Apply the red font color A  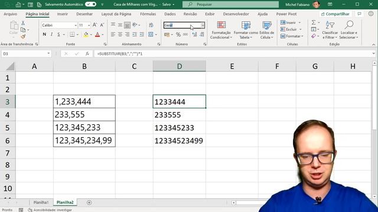[x=97, y=35]
